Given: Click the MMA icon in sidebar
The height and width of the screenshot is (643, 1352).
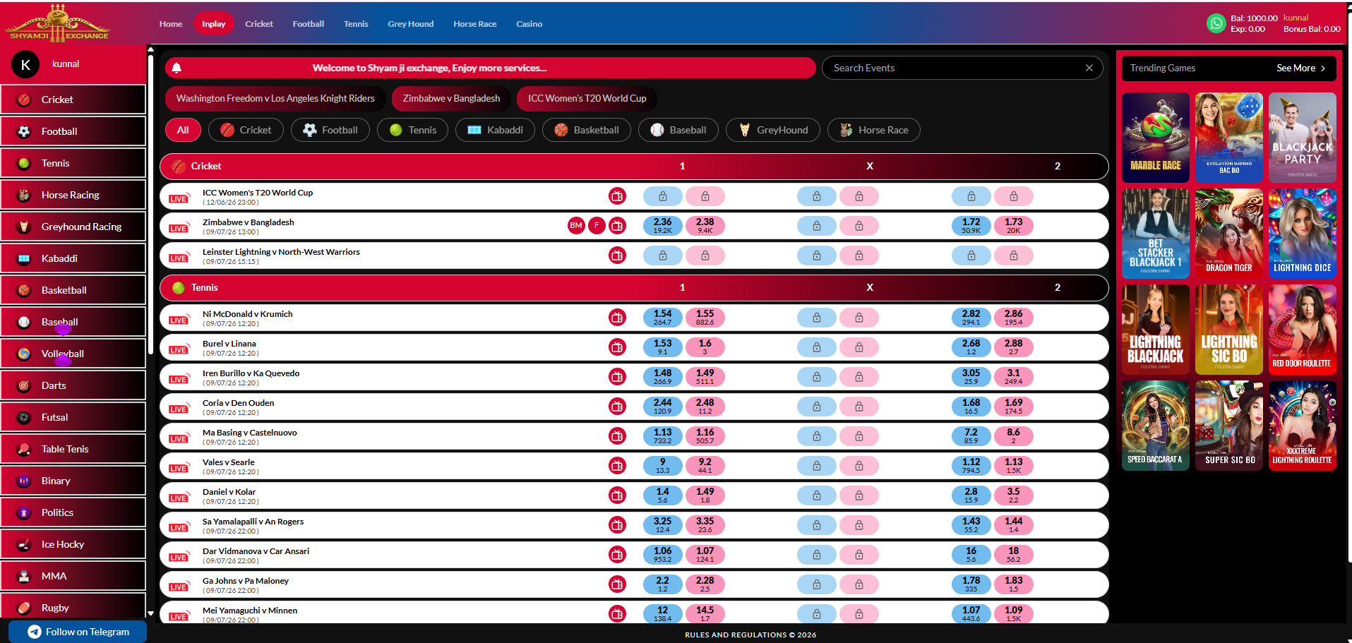Looking at the screenshot, I should (24, 576).
